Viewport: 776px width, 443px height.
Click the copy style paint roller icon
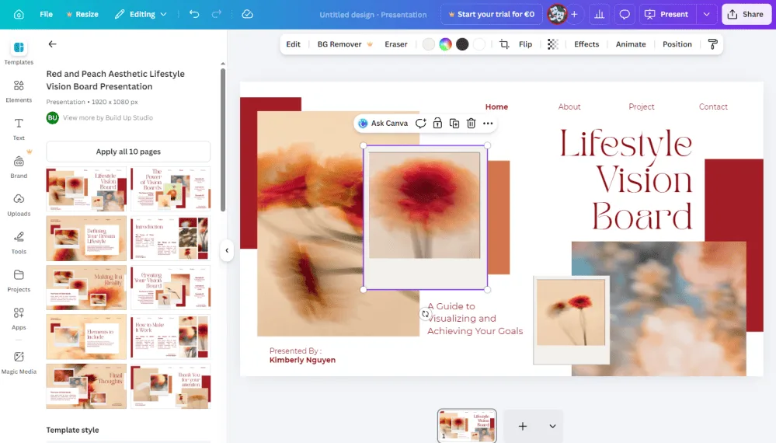pos(712,44)
